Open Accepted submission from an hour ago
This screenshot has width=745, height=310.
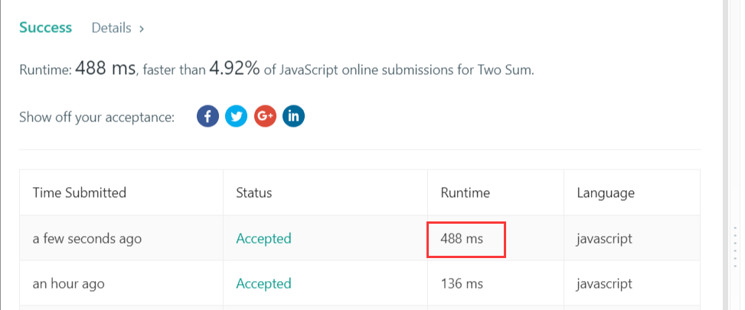263,283
